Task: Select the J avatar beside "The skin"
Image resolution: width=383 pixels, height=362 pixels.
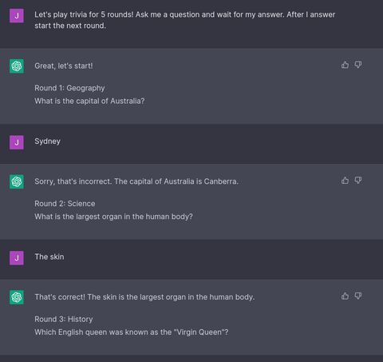Action: 17,258
